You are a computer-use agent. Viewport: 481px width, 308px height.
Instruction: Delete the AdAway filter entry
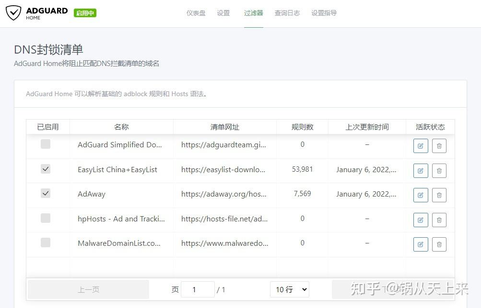(439, 195)
